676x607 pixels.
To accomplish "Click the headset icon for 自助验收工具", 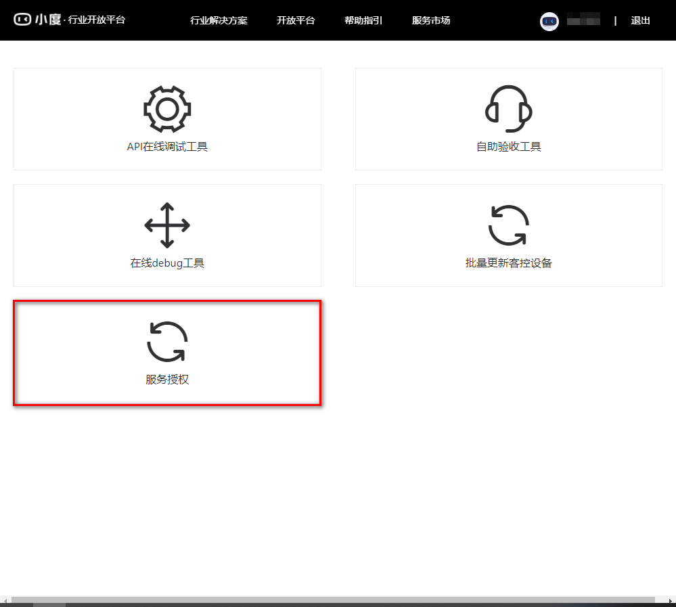I will (508, 109).
